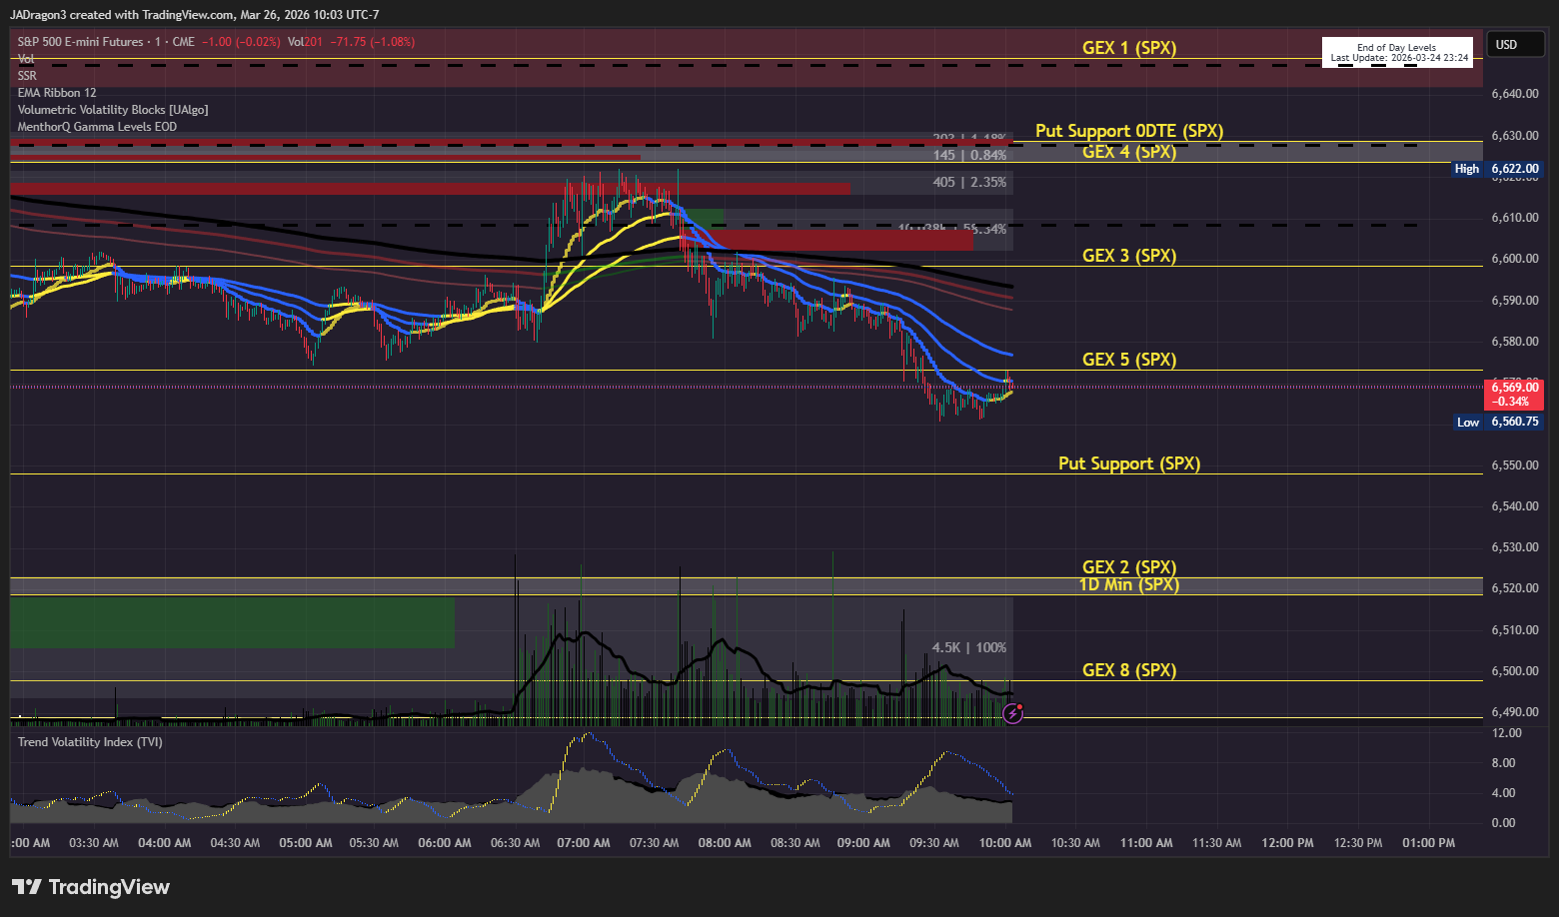
Task: Click the 6,610.00 price axis label
Action: (1515, 218)
